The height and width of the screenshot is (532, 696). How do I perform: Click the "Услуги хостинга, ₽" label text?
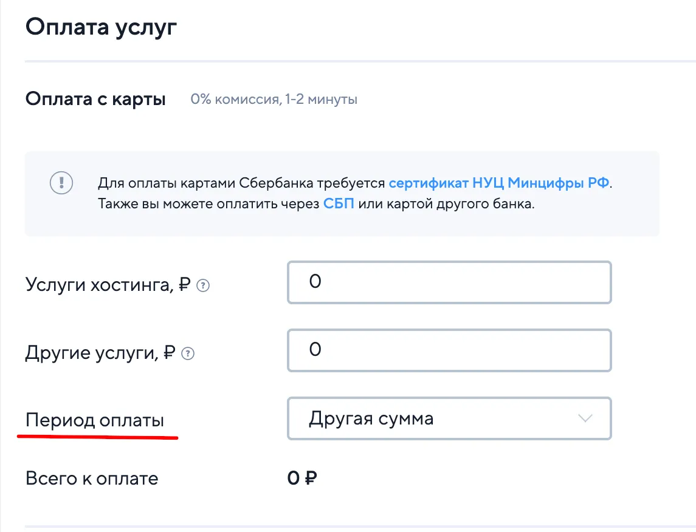[x=108, y=285]
